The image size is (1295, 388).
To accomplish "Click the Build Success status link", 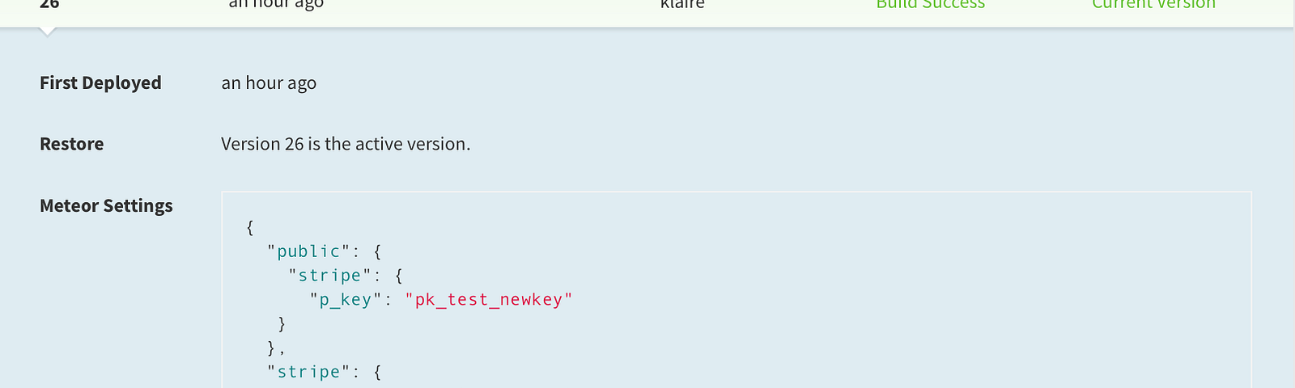I will 930,4.
